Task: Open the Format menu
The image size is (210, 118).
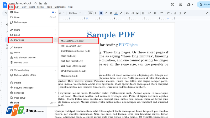Action: (41, 7)
